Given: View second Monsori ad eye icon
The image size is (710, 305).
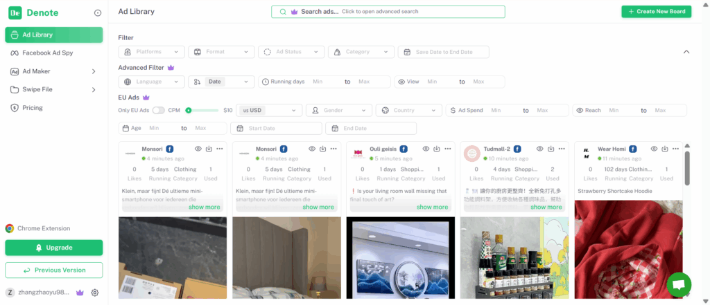Looking at the screenshot, I should click(x=312, y=149).
